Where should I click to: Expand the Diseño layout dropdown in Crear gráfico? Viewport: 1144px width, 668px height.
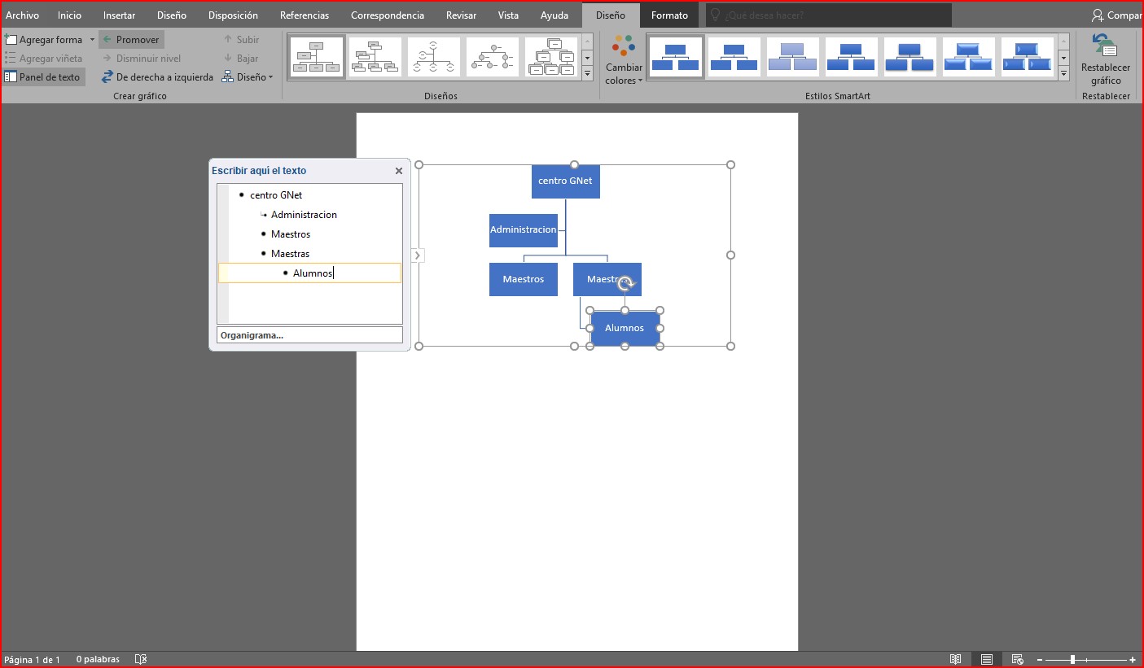click(247, 77)
